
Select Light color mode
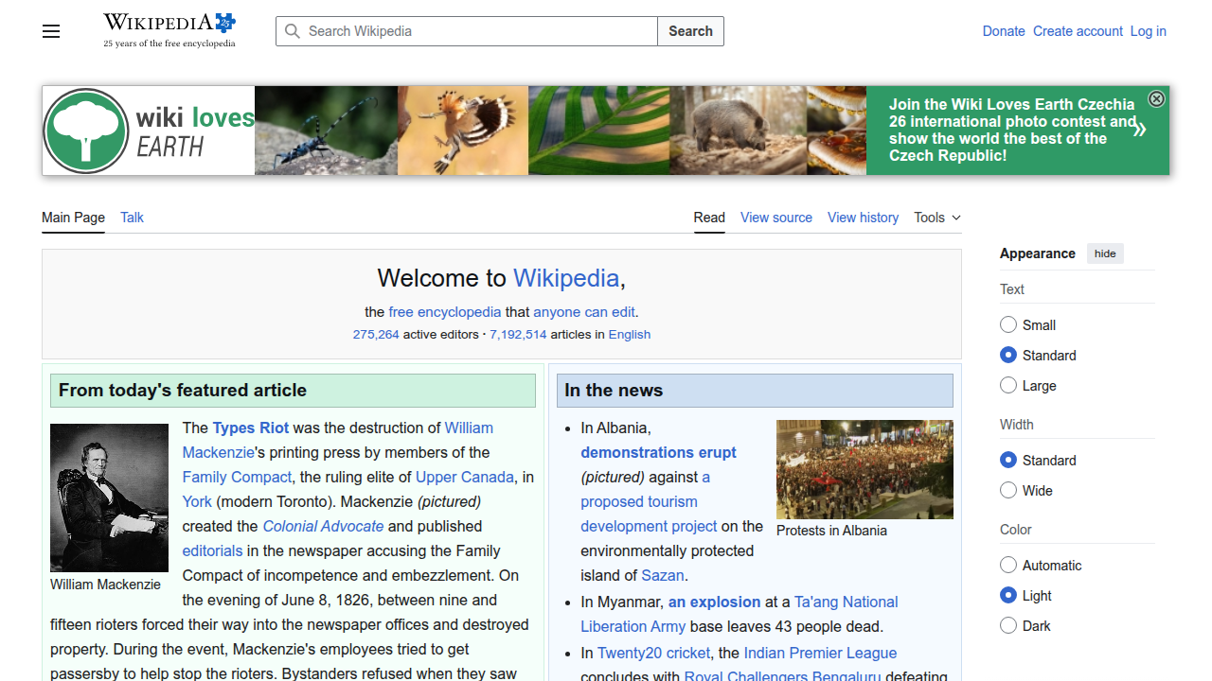tap(1008, 595)
